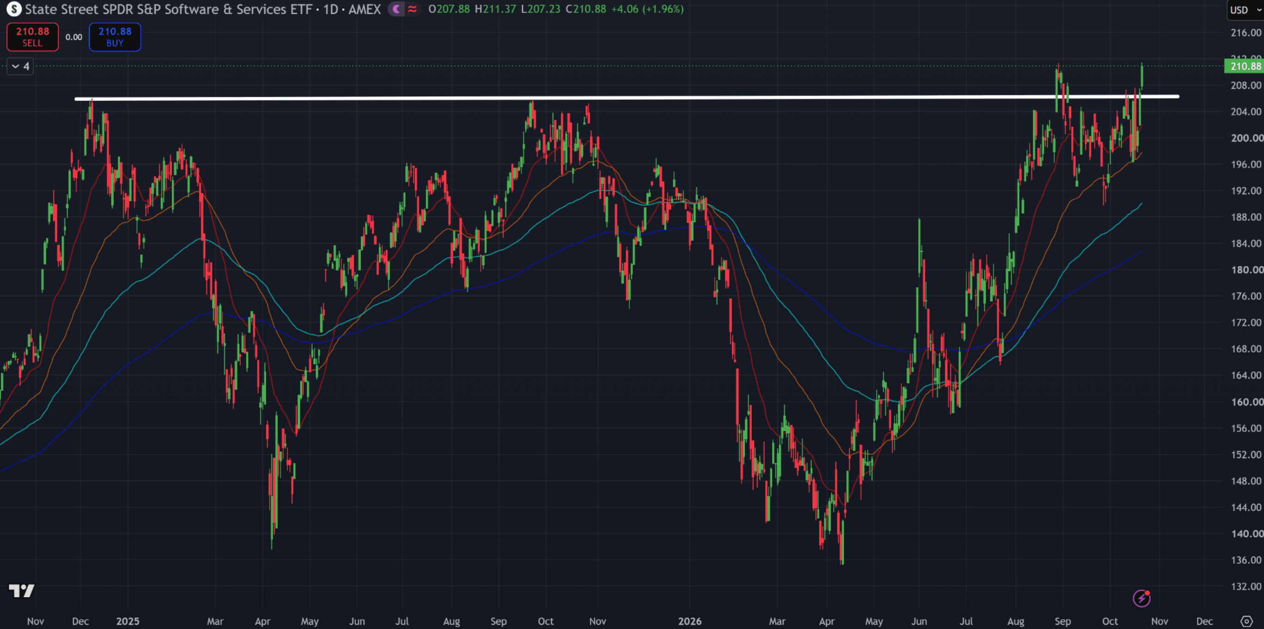Click the low value L207.23
The height and width of the screenshot is (629, 1264).
(x=540, y=9)
